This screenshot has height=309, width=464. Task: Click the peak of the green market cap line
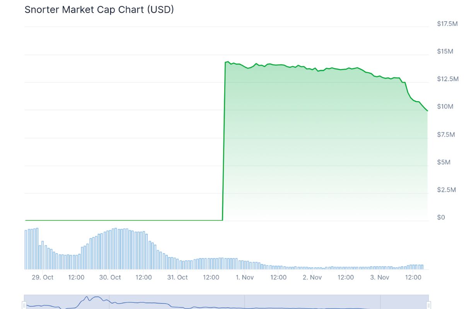click(228, 61)
